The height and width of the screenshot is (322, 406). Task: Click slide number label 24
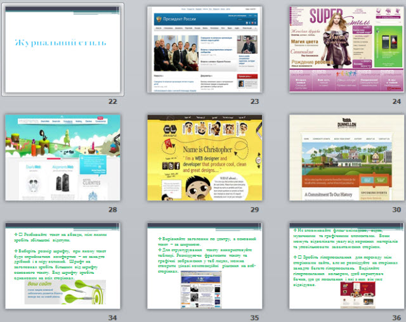click(x=396, y=101)
